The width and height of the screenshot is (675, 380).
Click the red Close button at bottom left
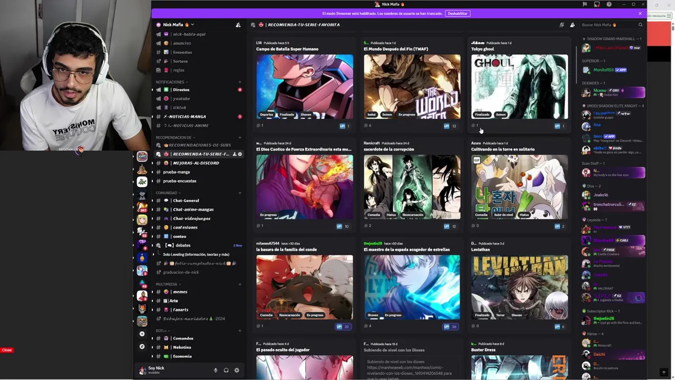pyautogui.click(x=6, y=350)
